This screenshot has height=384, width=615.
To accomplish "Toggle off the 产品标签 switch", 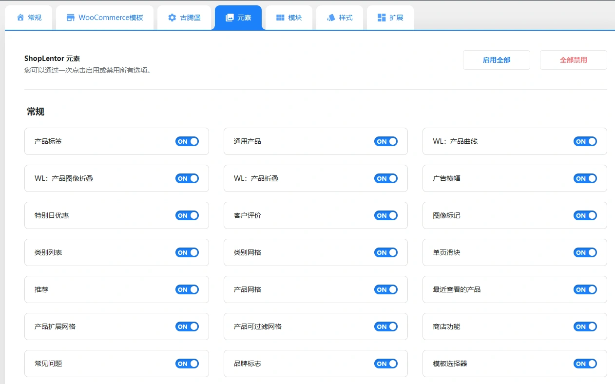I will (187, 141).
